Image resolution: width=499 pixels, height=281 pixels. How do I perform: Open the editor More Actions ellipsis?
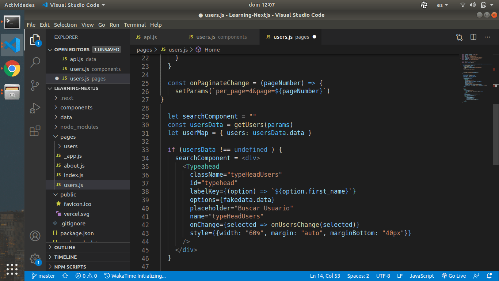[x=487, y=37]
